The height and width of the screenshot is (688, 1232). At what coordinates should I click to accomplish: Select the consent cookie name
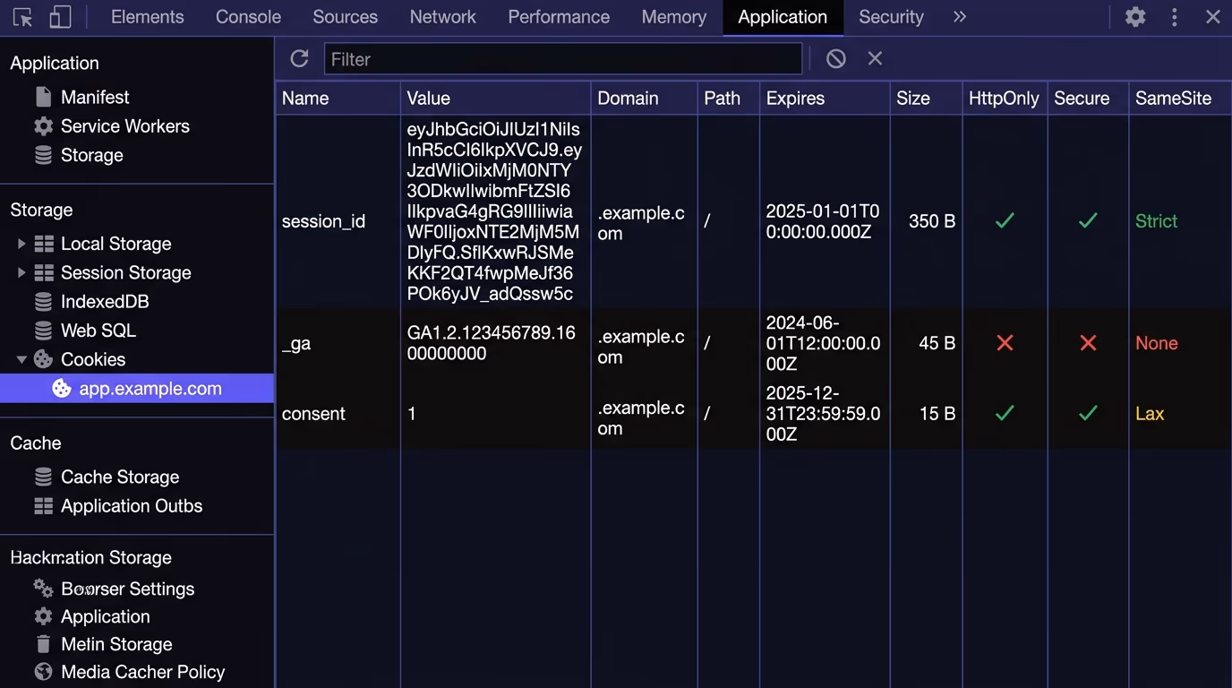coord(313,414)
